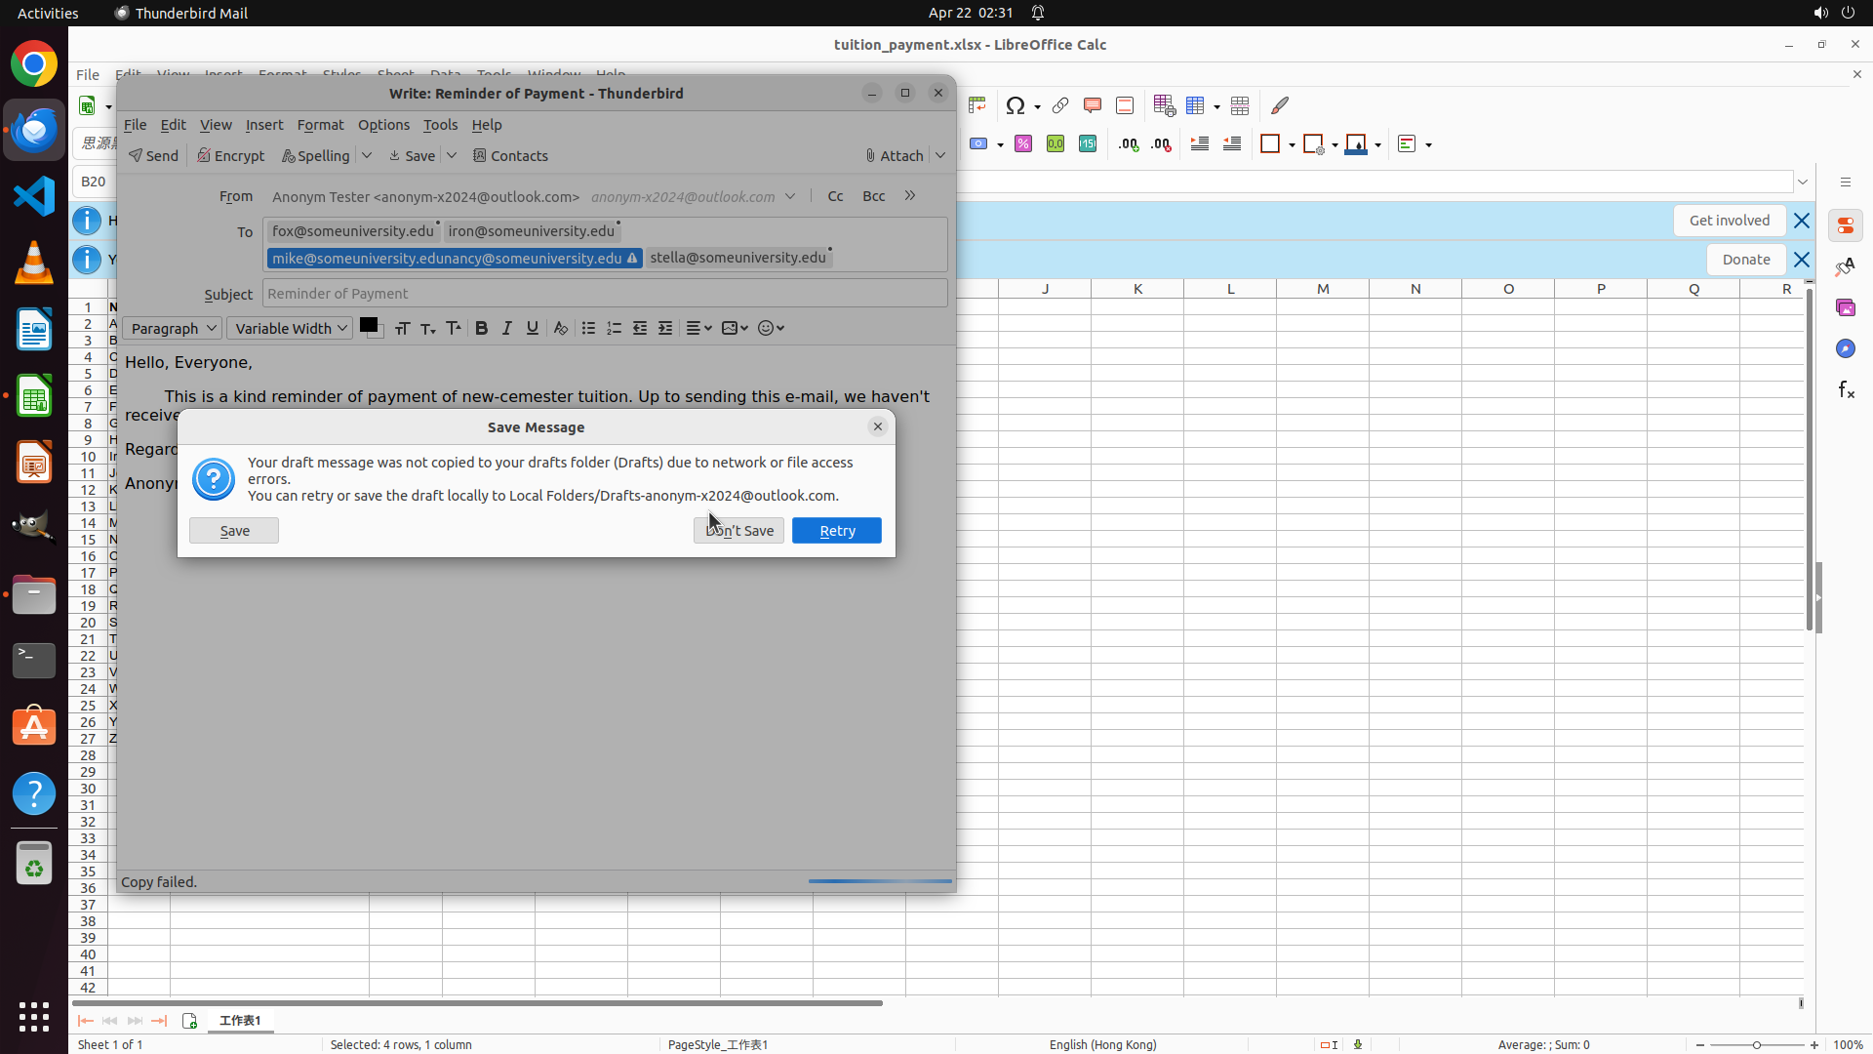Expand the Paragraph style dropdown

click(x=172, y=328)
